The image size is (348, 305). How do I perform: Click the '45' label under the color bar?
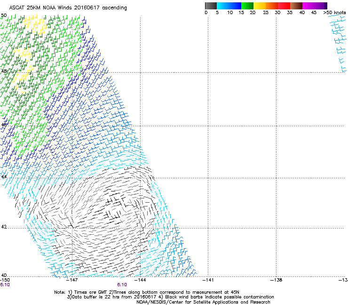314,13
